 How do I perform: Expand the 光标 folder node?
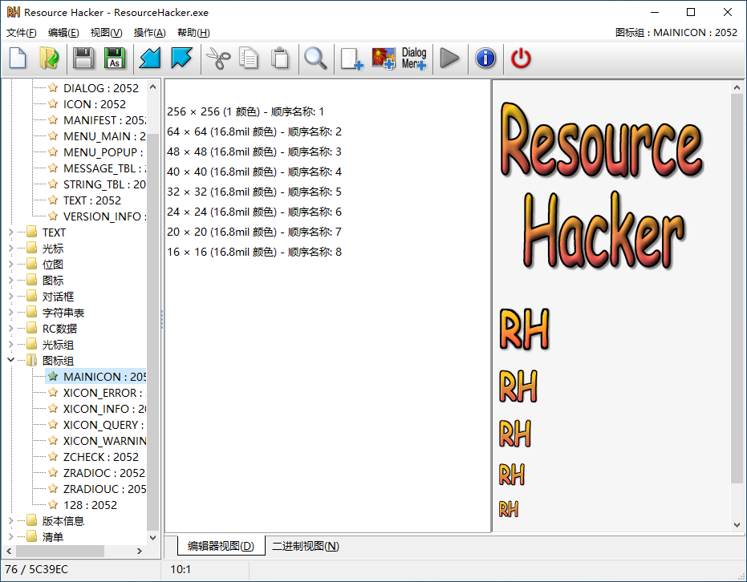10,249
